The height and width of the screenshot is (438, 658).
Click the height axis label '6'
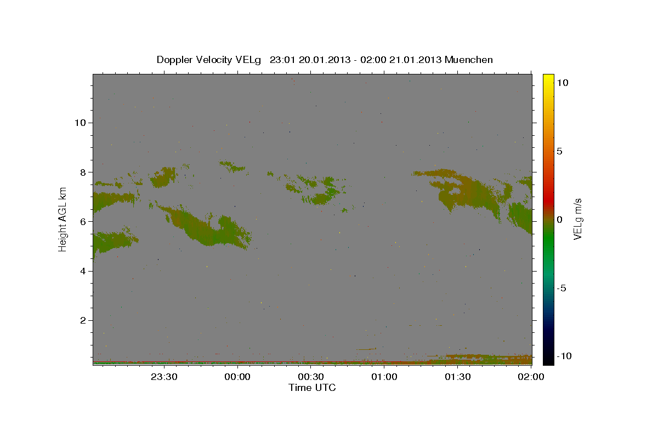point(83,221)
